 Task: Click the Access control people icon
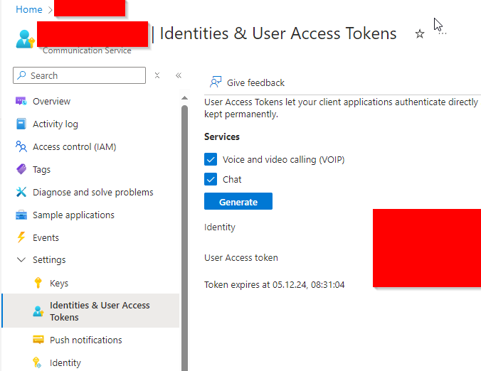pyautogui.click(x=21, y=146)
